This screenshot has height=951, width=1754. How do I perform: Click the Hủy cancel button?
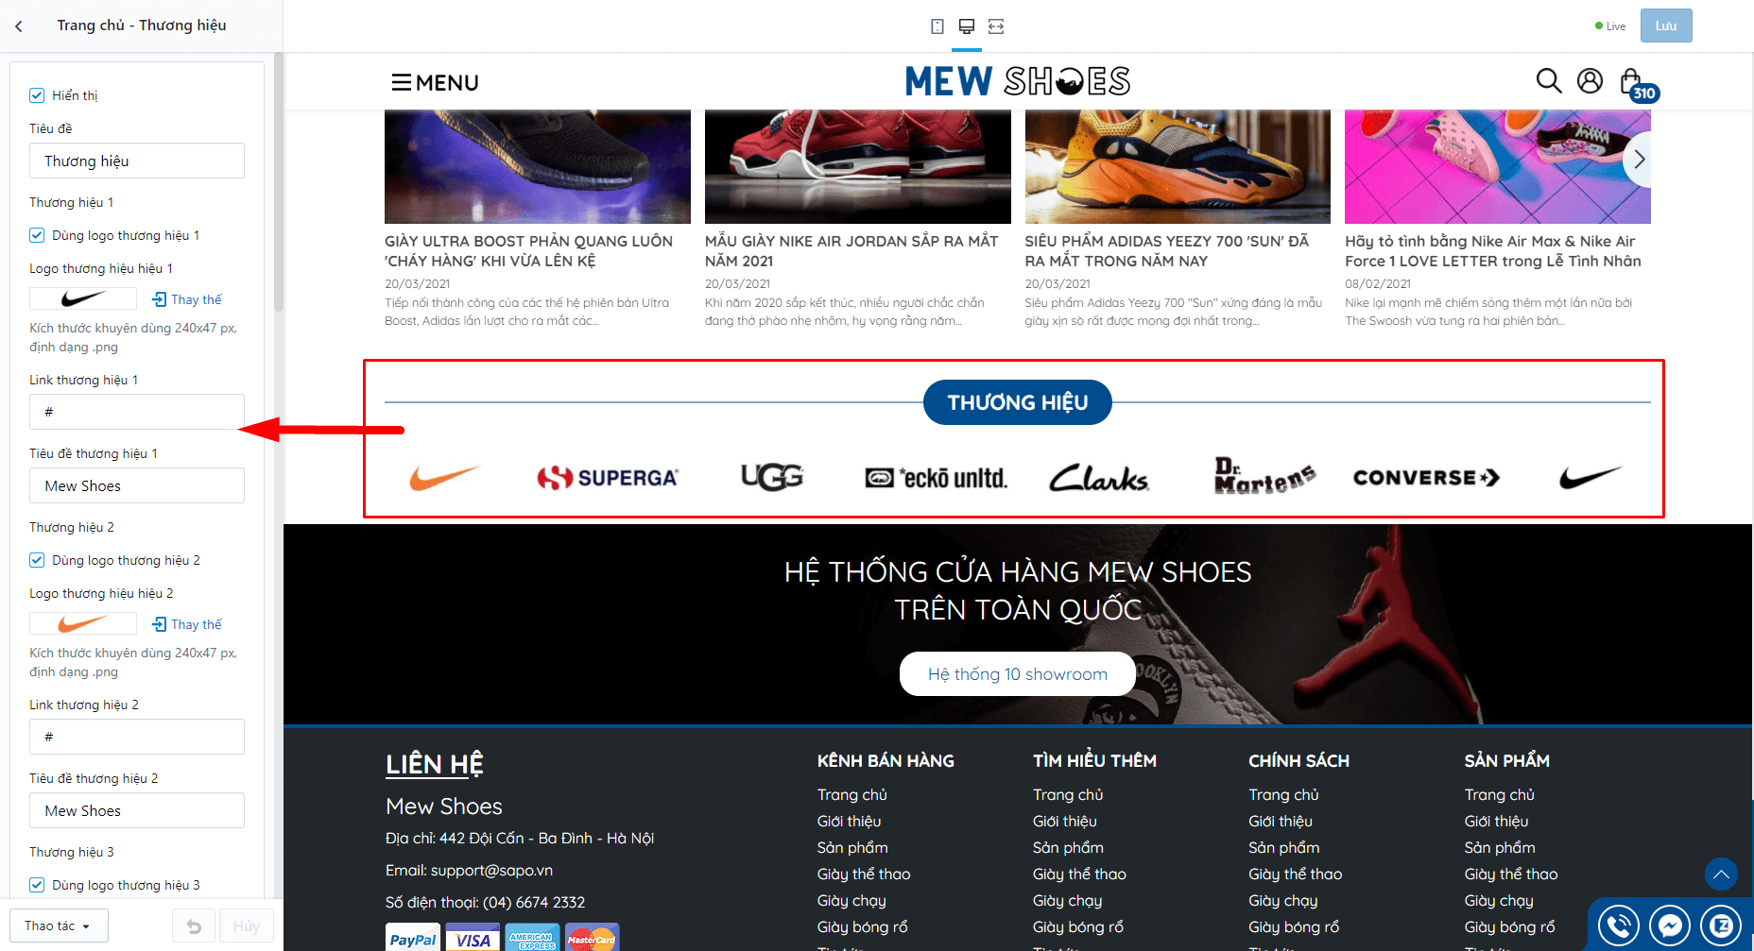click(247, 926)
